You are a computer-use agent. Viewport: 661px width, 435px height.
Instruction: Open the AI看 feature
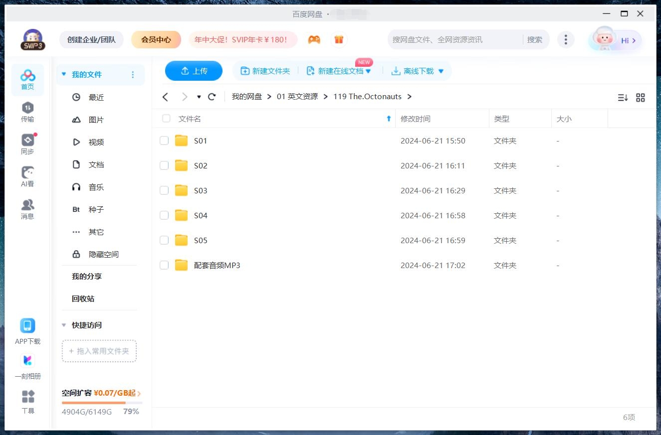(x=27, y=174)
